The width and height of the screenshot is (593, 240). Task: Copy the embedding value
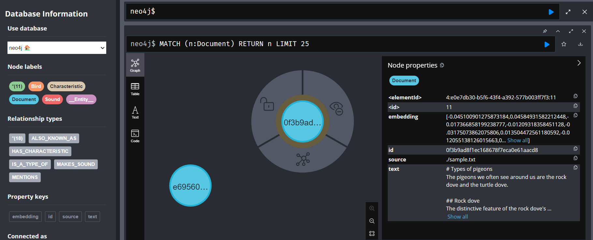pyautogui.click(x=575, y=115)
